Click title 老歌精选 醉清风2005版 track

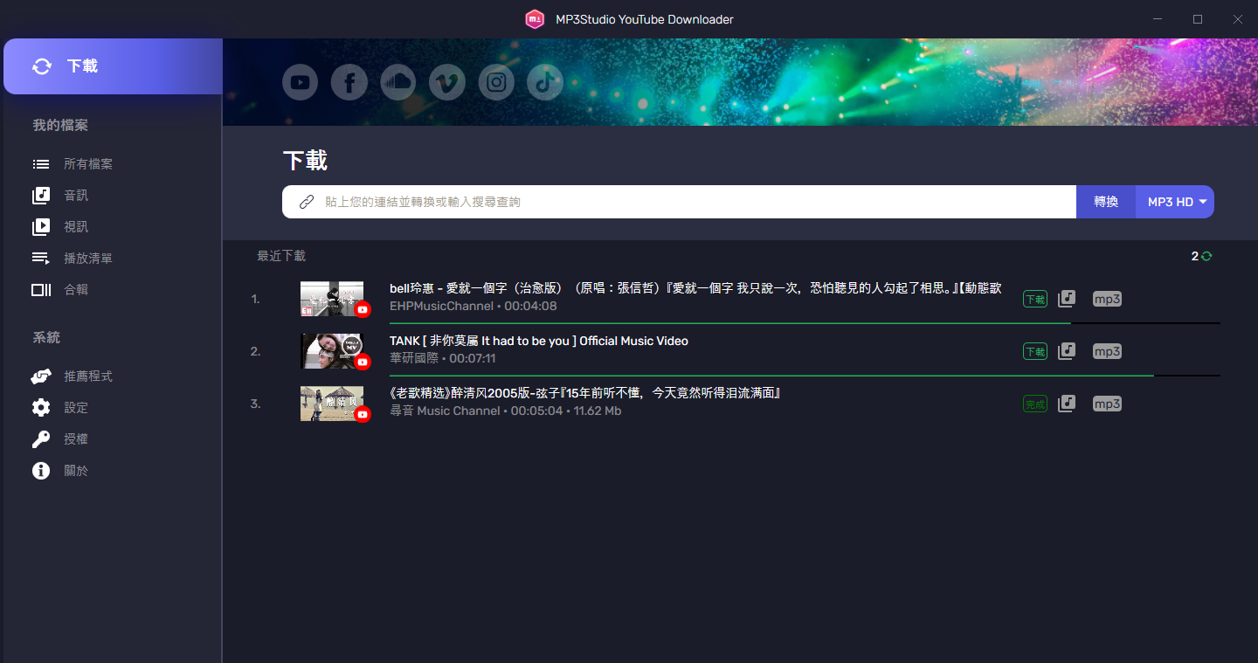(584, 393)
